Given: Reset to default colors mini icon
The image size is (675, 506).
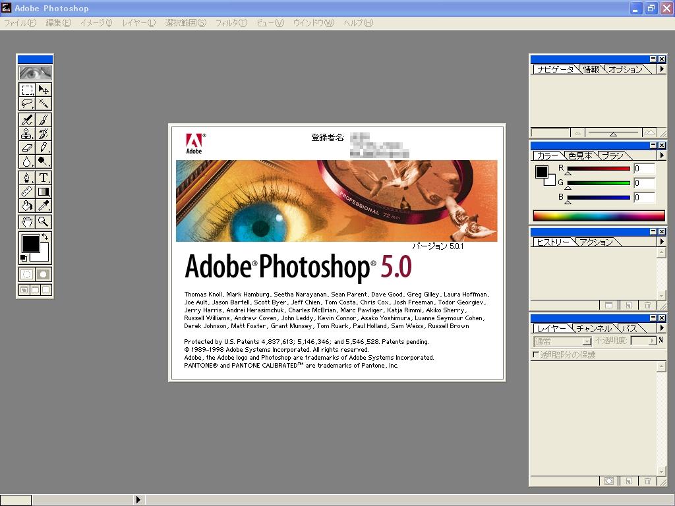Looking at the screenshot, I should coord(24,258).
